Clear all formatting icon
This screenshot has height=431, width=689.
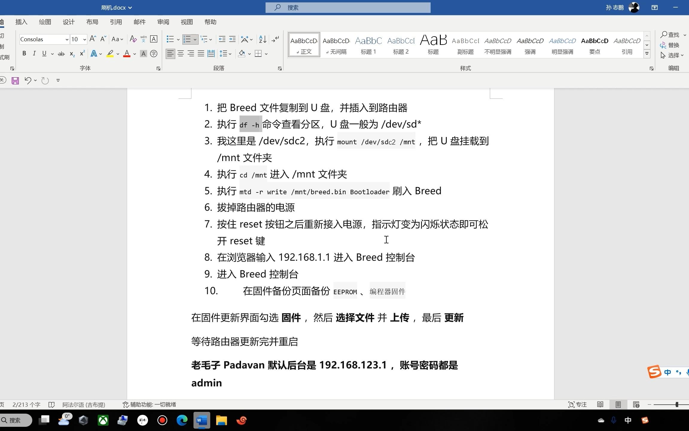point(133,39)
